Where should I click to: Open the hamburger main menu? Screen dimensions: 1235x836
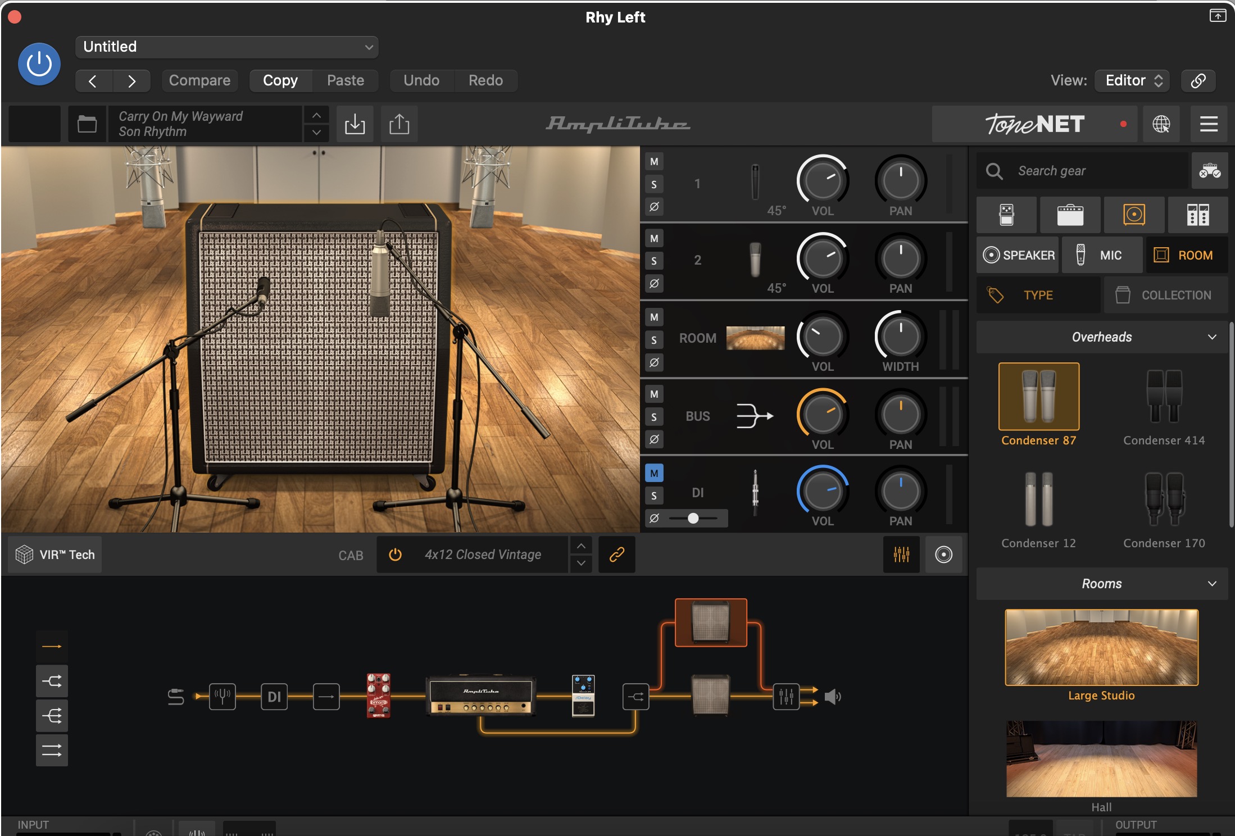click(1209, 124)
